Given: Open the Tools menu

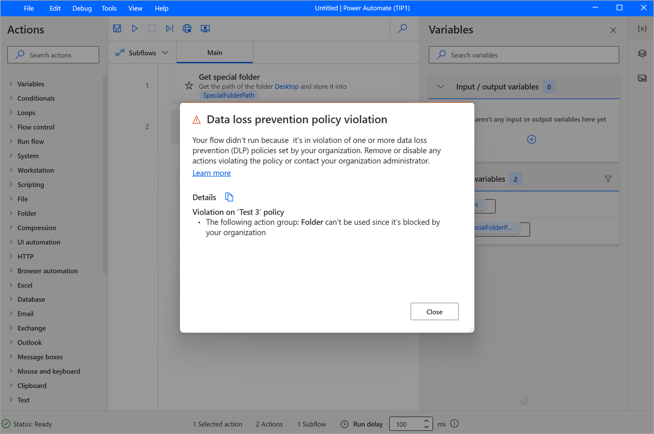Looking at the screenshot, I should [x=109, y=8].
